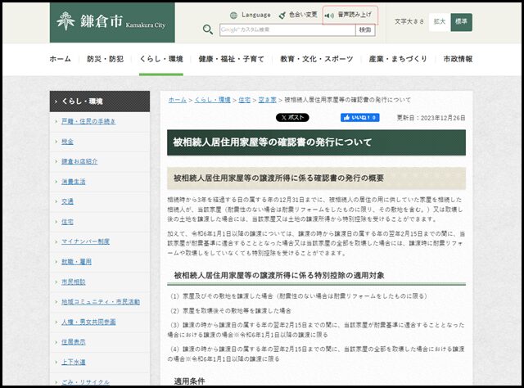Open 鎌倉お店紹介 sidebar link
Viewport: 524px width, 388px height.
[x=79, y=161]
